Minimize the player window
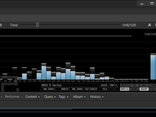Screen dimensions: 156x117 coord(142,4)
